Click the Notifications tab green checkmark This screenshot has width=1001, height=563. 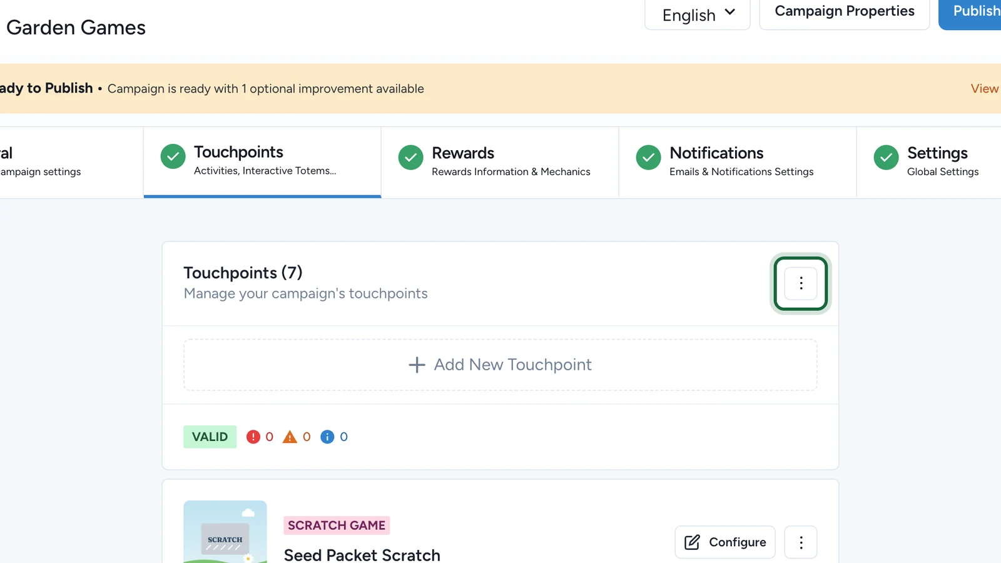649,158
